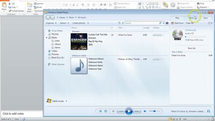
Task: Open Media Player help
Action: pos(167,23)
